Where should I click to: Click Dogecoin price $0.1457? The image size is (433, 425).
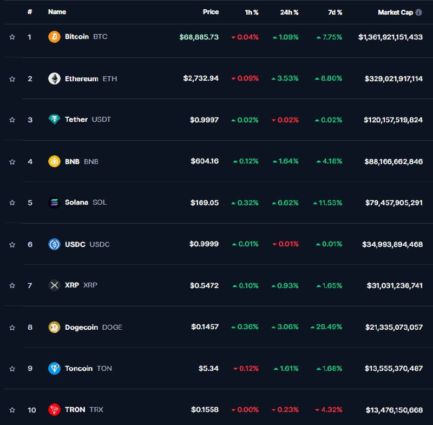tap(205, 326)
